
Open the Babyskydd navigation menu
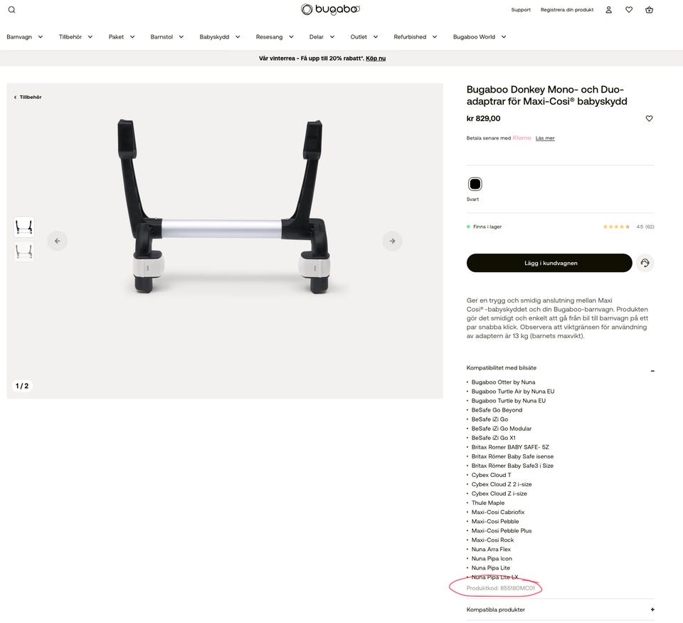220,37
